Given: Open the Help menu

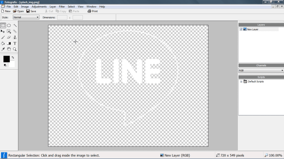Looking at the screenshot, I should pos(102,7).
